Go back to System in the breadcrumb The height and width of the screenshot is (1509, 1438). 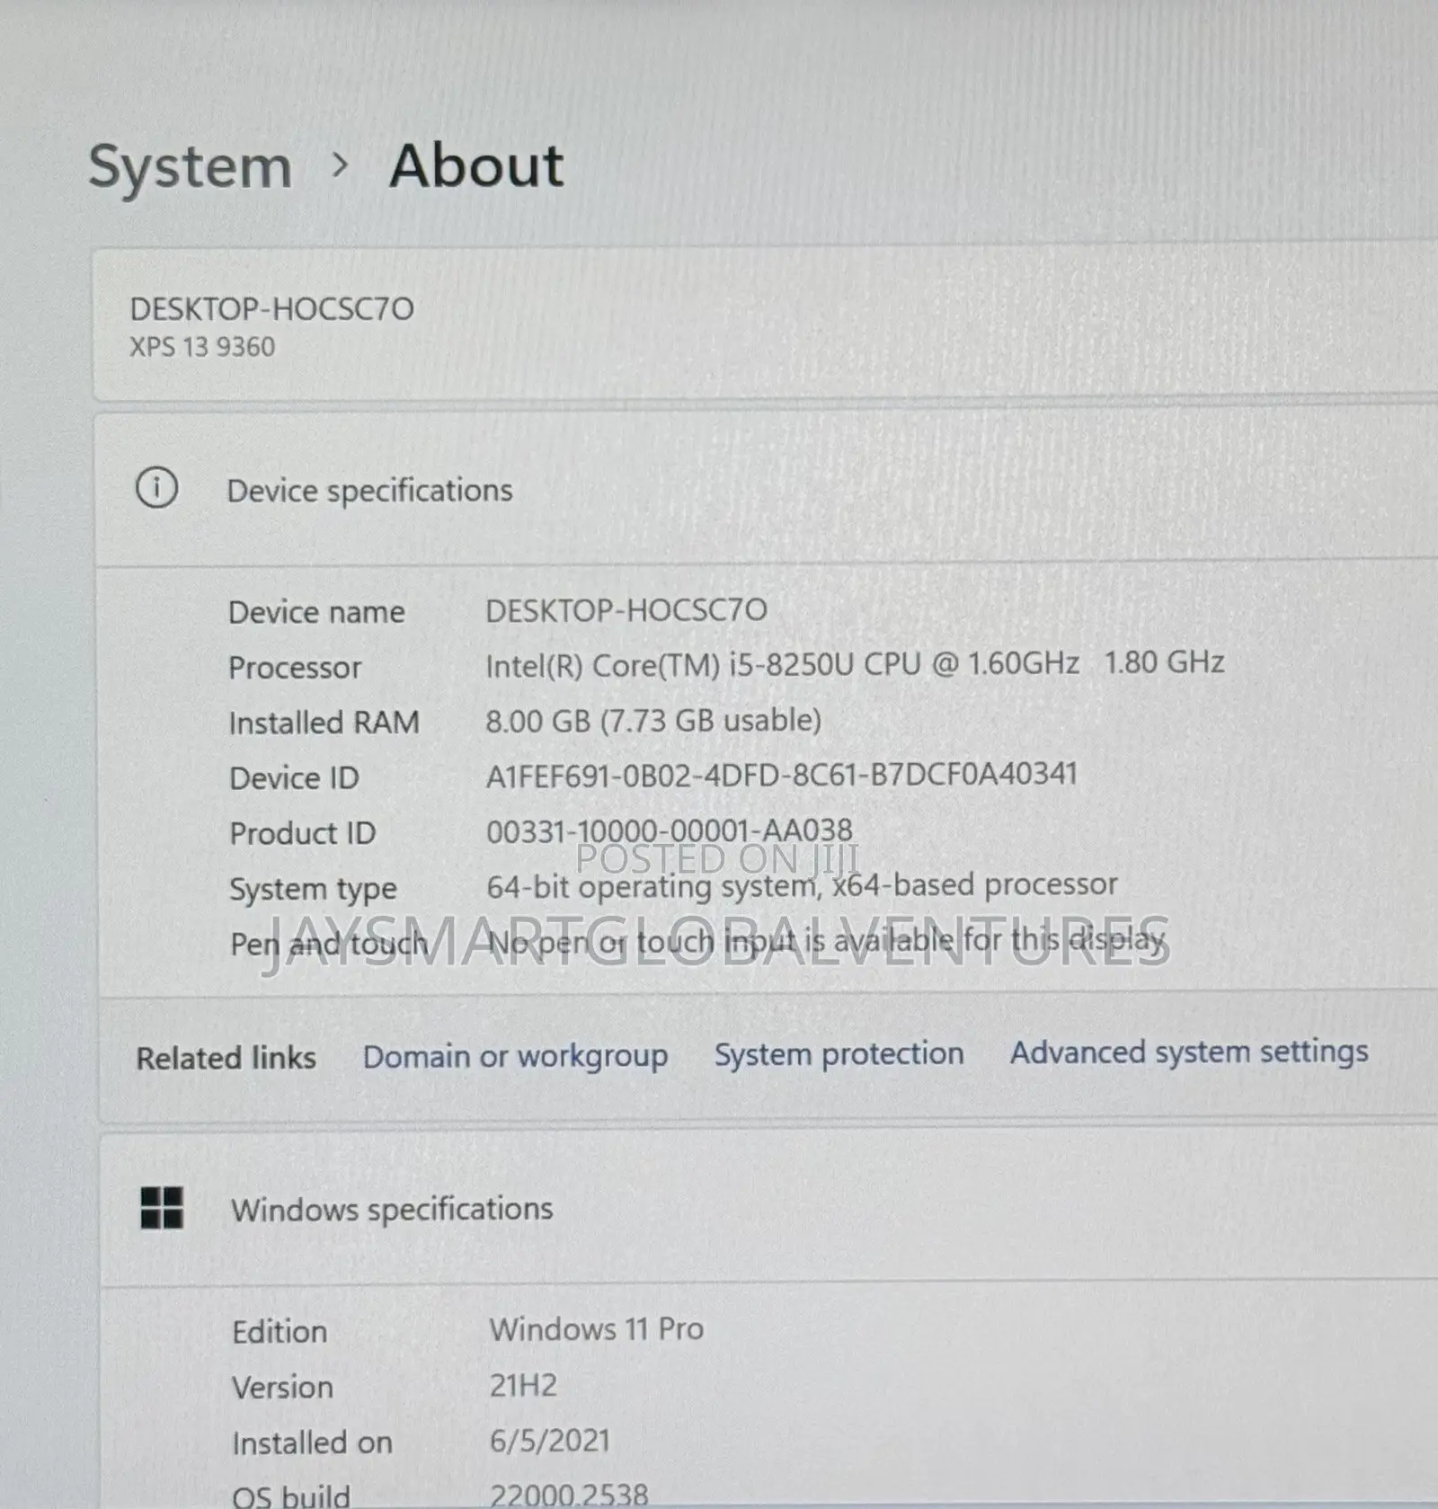191,168
